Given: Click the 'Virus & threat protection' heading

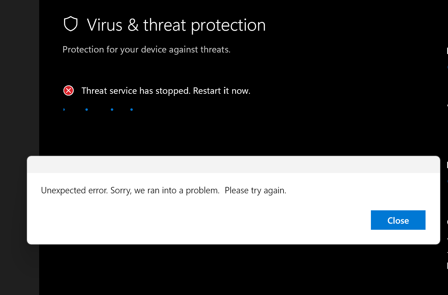Looking at the screenshot, I should [176, 25].
